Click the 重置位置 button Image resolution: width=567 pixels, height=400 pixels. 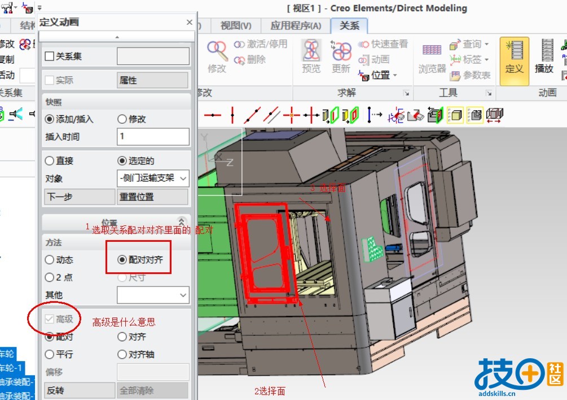click(x=152, y=197)
